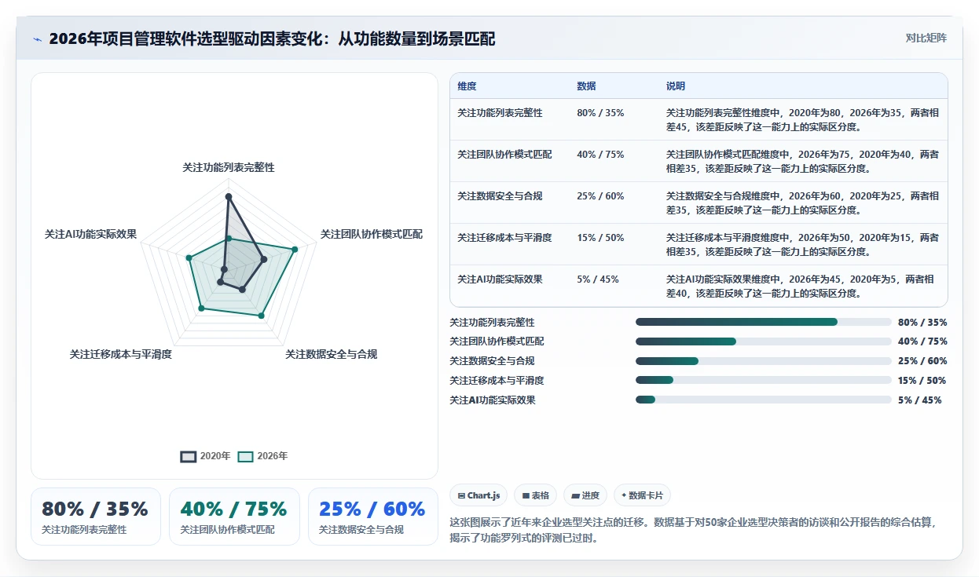
Task: Click the 关注AI功能实际效果 progress bar
Action: click(764, 400)
